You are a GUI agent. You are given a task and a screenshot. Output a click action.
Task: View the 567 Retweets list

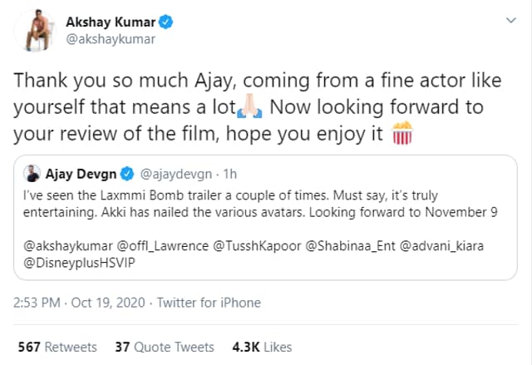[57, 347]
